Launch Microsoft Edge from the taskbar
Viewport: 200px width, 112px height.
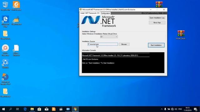coord(25,109)
